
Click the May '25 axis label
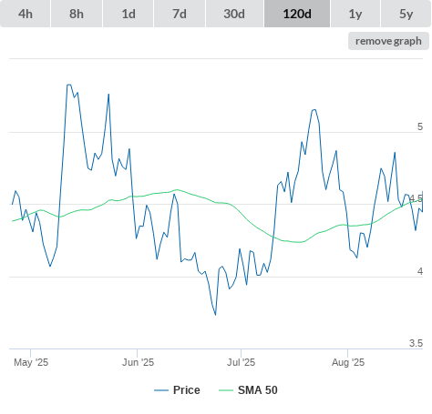pos(31,362)
